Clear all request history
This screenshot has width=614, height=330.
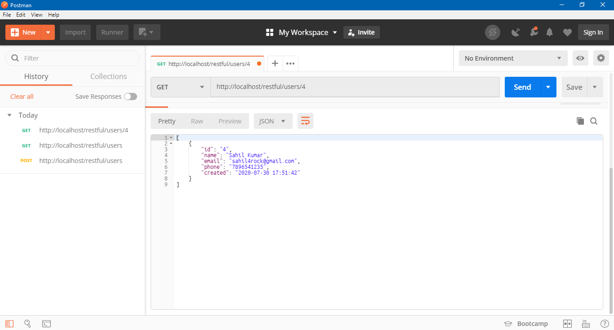(x=22, y=96)
